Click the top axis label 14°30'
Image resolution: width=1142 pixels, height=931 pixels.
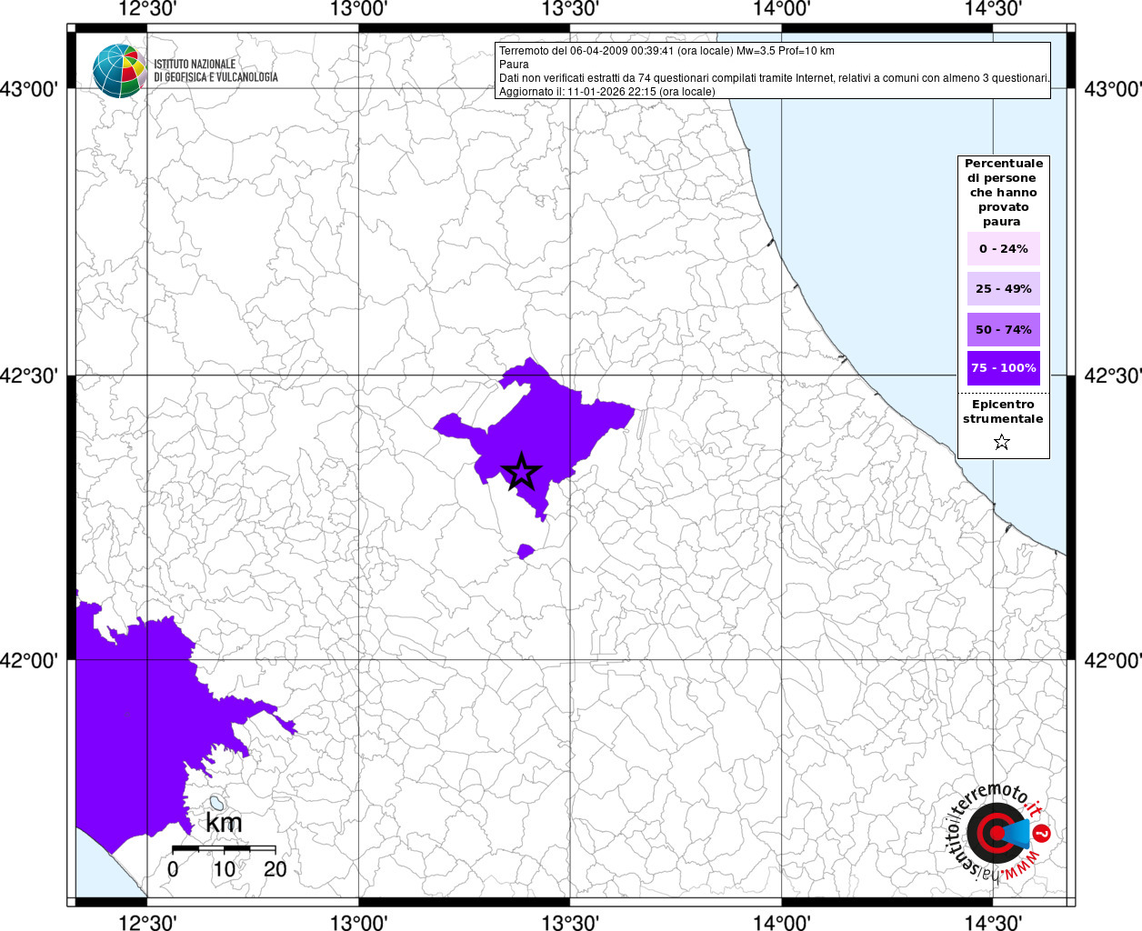click(x=993, y=9)
